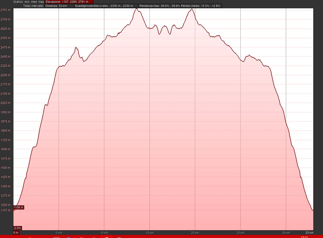Click the 33 km end distance label

[309, 233]
